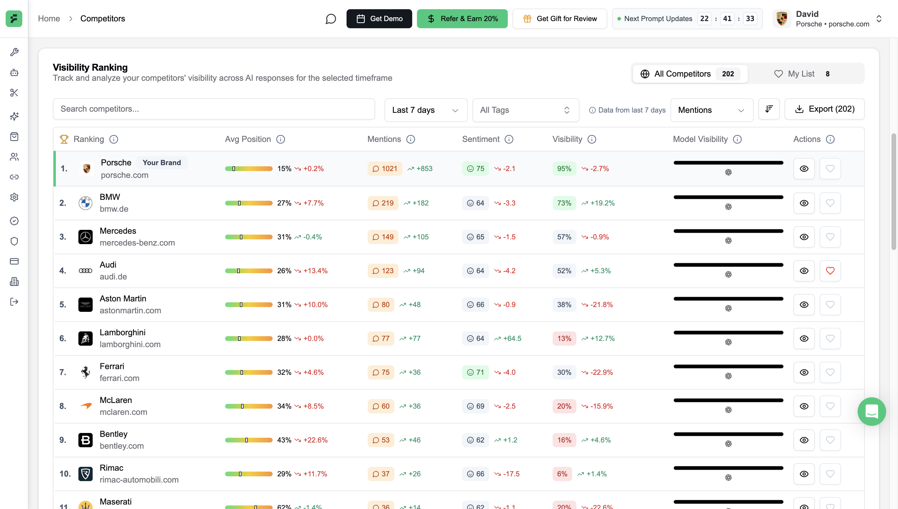Click the Get Demo button
This screenshot has width=898, height=509.
coord(379,18)
